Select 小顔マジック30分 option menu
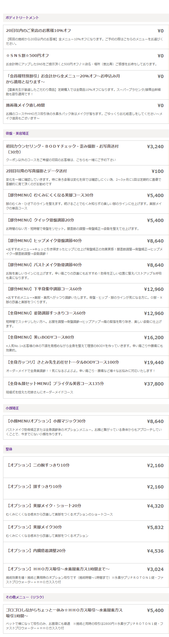The height and width of the screenshot is (637, 169). coord(46,421)
